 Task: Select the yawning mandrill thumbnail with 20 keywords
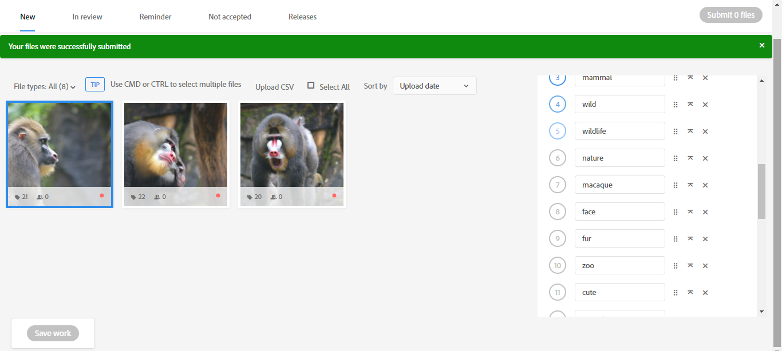[x=292, y=154]
